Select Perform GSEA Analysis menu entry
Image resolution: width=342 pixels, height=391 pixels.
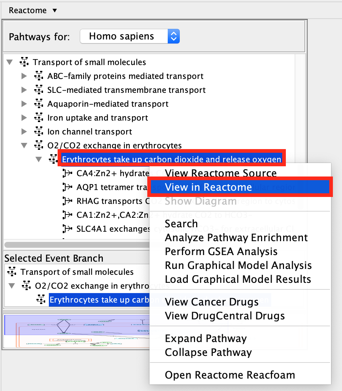click(221, 252)
